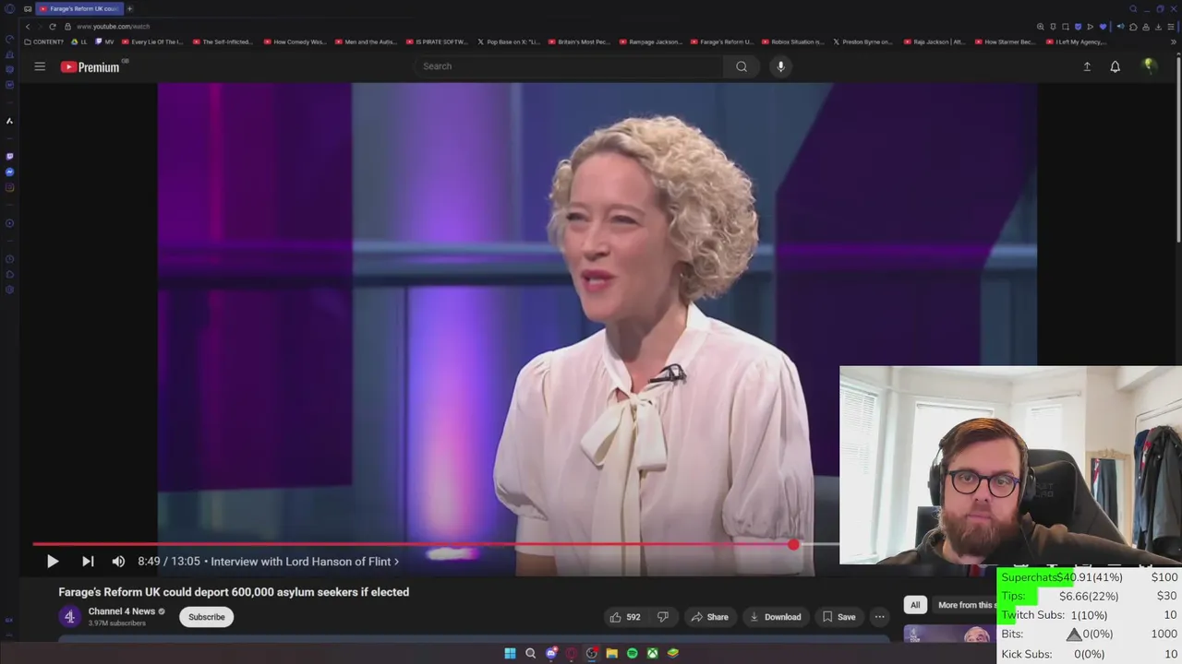1182x664 pixels.
Task: Open the suggested video thumbnail below chips
Action: tap(950, 634)
